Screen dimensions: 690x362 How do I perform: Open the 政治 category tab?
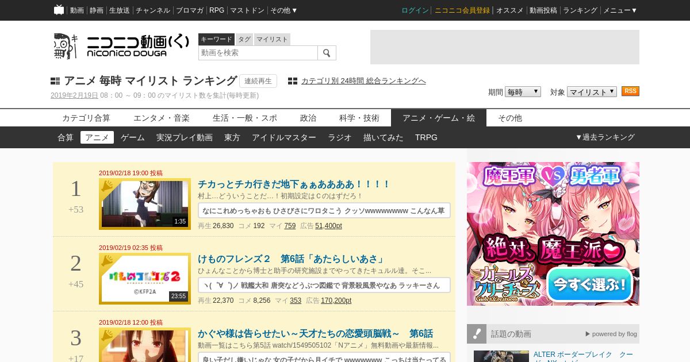click(308, 118)
